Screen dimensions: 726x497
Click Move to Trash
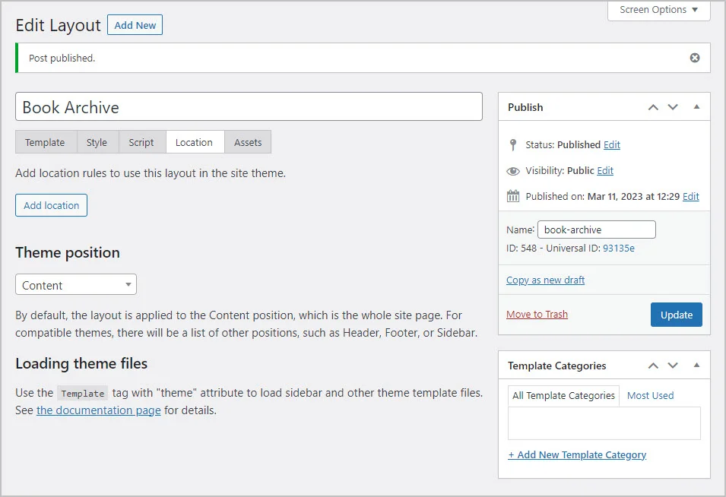[x=537, y=314]
